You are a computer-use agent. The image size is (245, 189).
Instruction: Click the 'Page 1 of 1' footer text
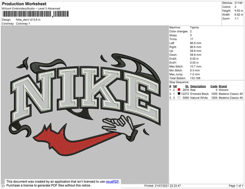(x=236, y=186)
